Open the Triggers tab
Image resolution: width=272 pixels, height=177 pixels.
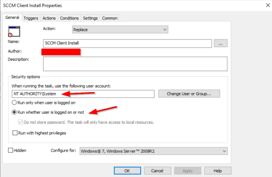[x=31, y=18]
